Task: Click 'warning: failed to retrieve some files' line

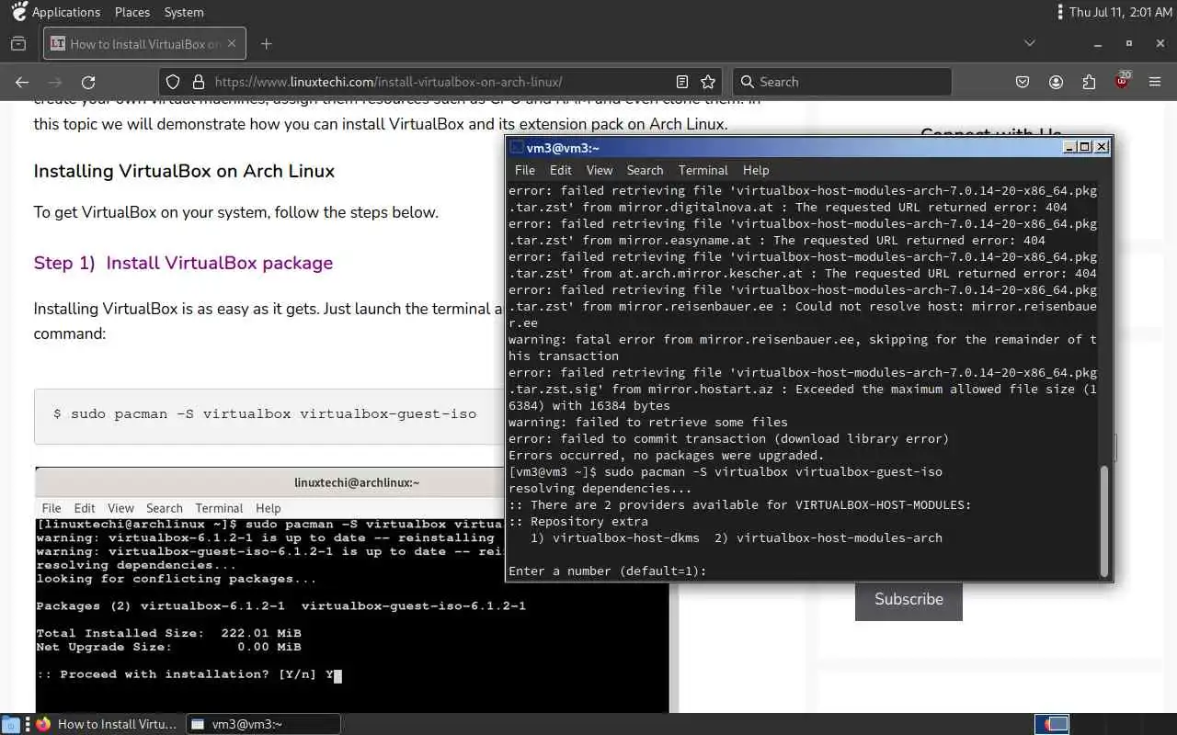Action: (x=648, y=422)
